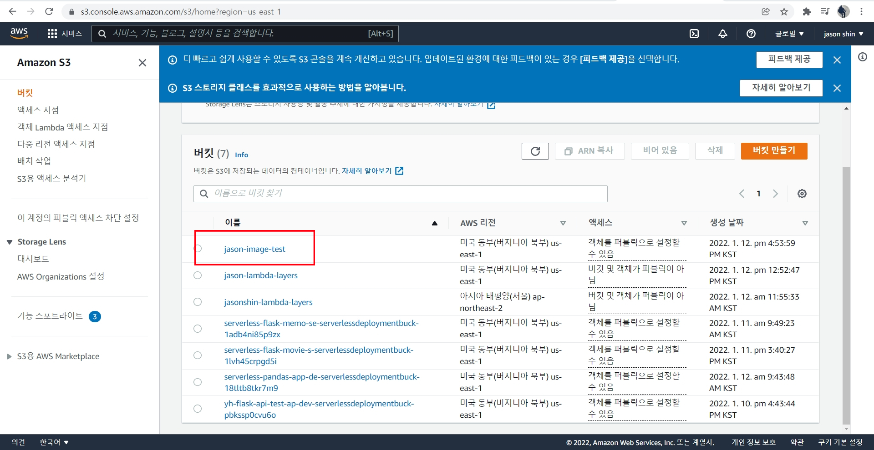Click the banner 자세히 알아보기 button
This screenshot has height=450, width=874.
point(781,88)
